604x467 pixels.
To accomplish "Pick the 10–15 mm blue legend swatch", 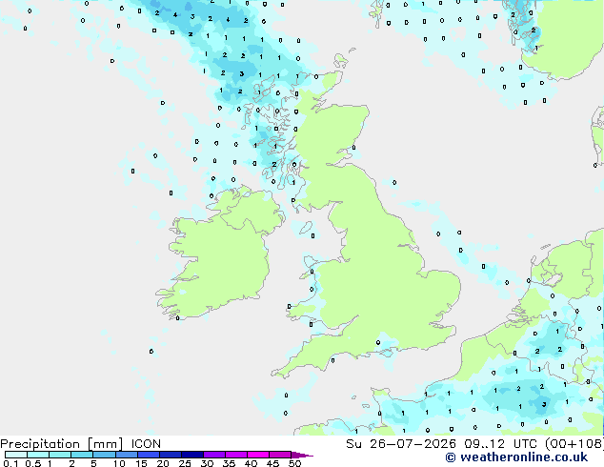I will [127, 455].
